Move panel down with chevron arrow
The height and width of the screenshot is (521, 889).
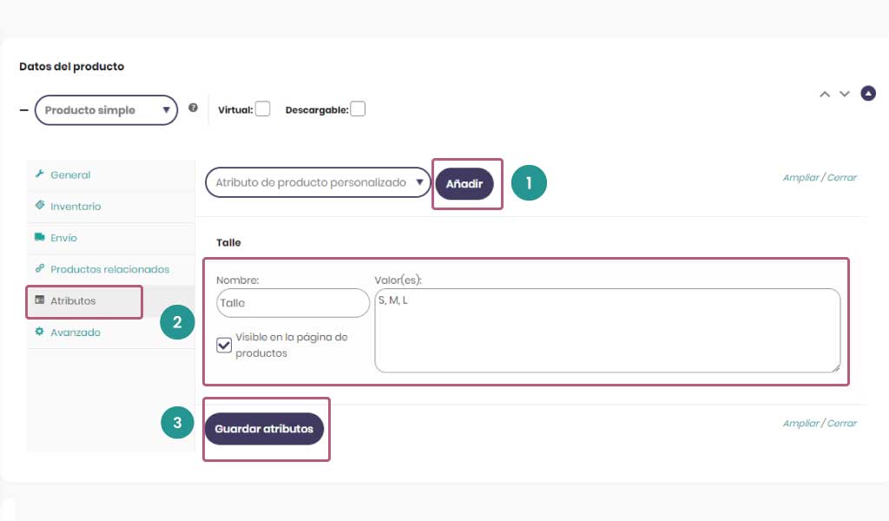pyautogui.click(x=845, y=94)
